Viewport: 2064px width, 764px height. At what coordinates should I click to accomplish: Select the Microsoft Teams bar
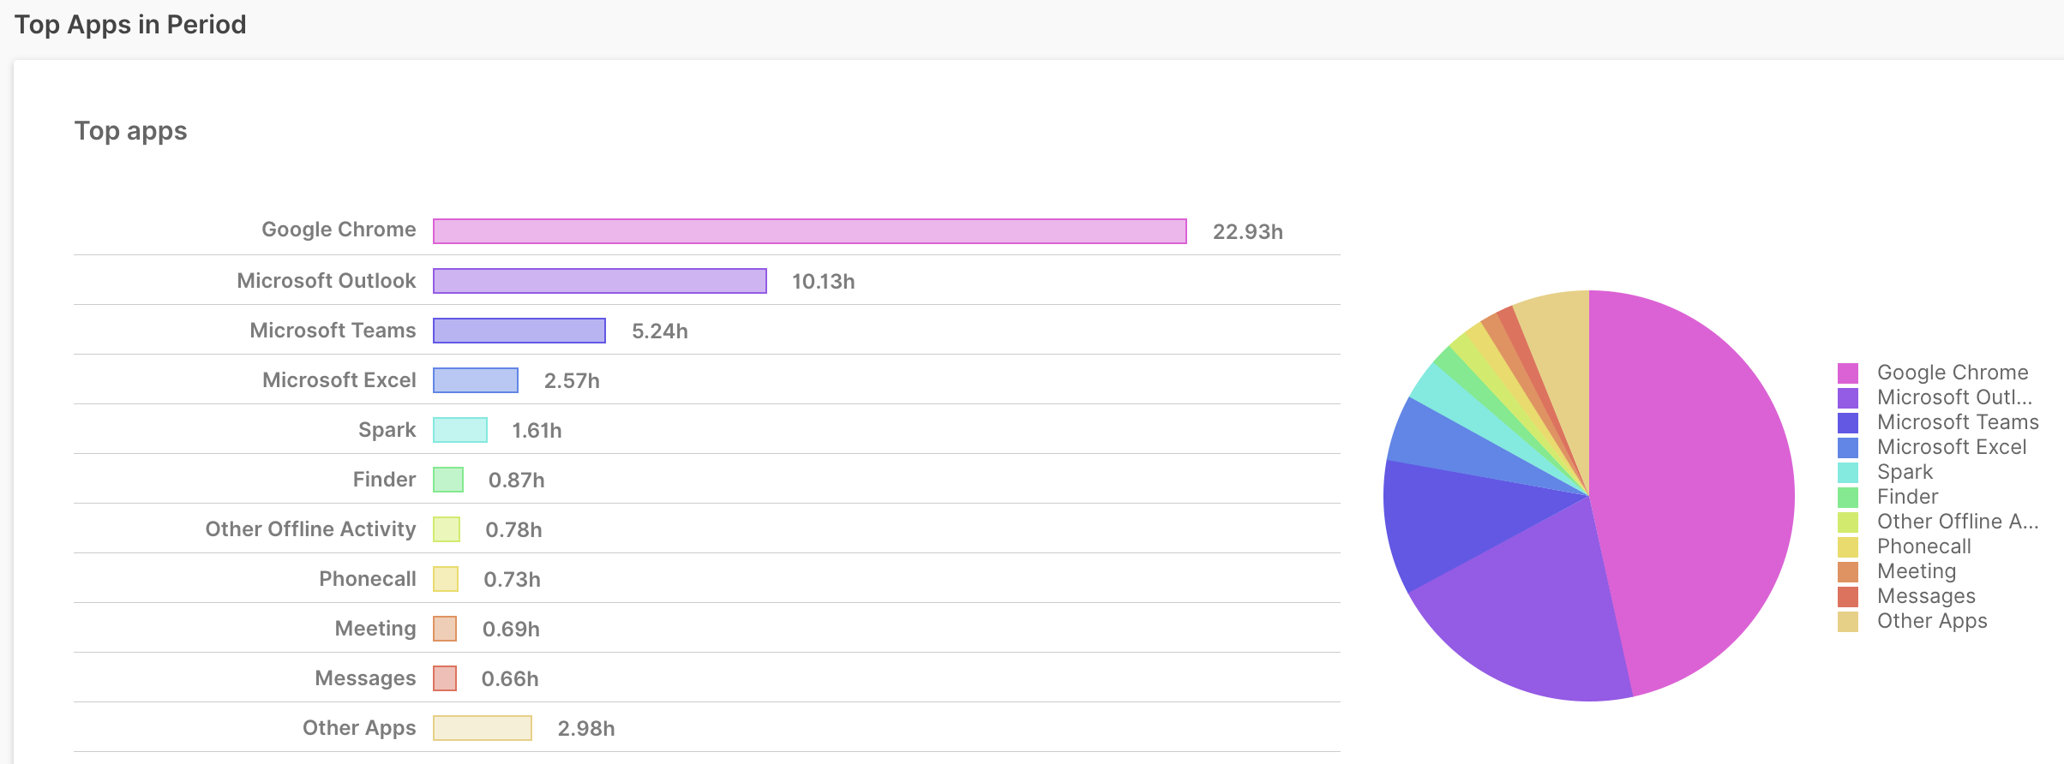click(519, 331)
